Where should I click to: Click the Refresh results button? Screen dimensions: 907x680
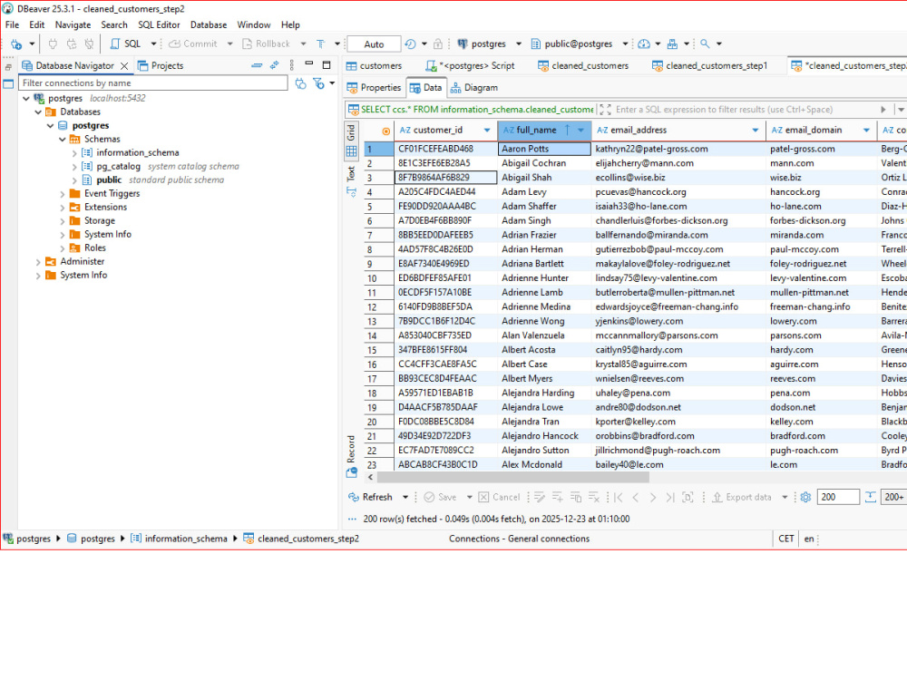[x=371, y=497]
